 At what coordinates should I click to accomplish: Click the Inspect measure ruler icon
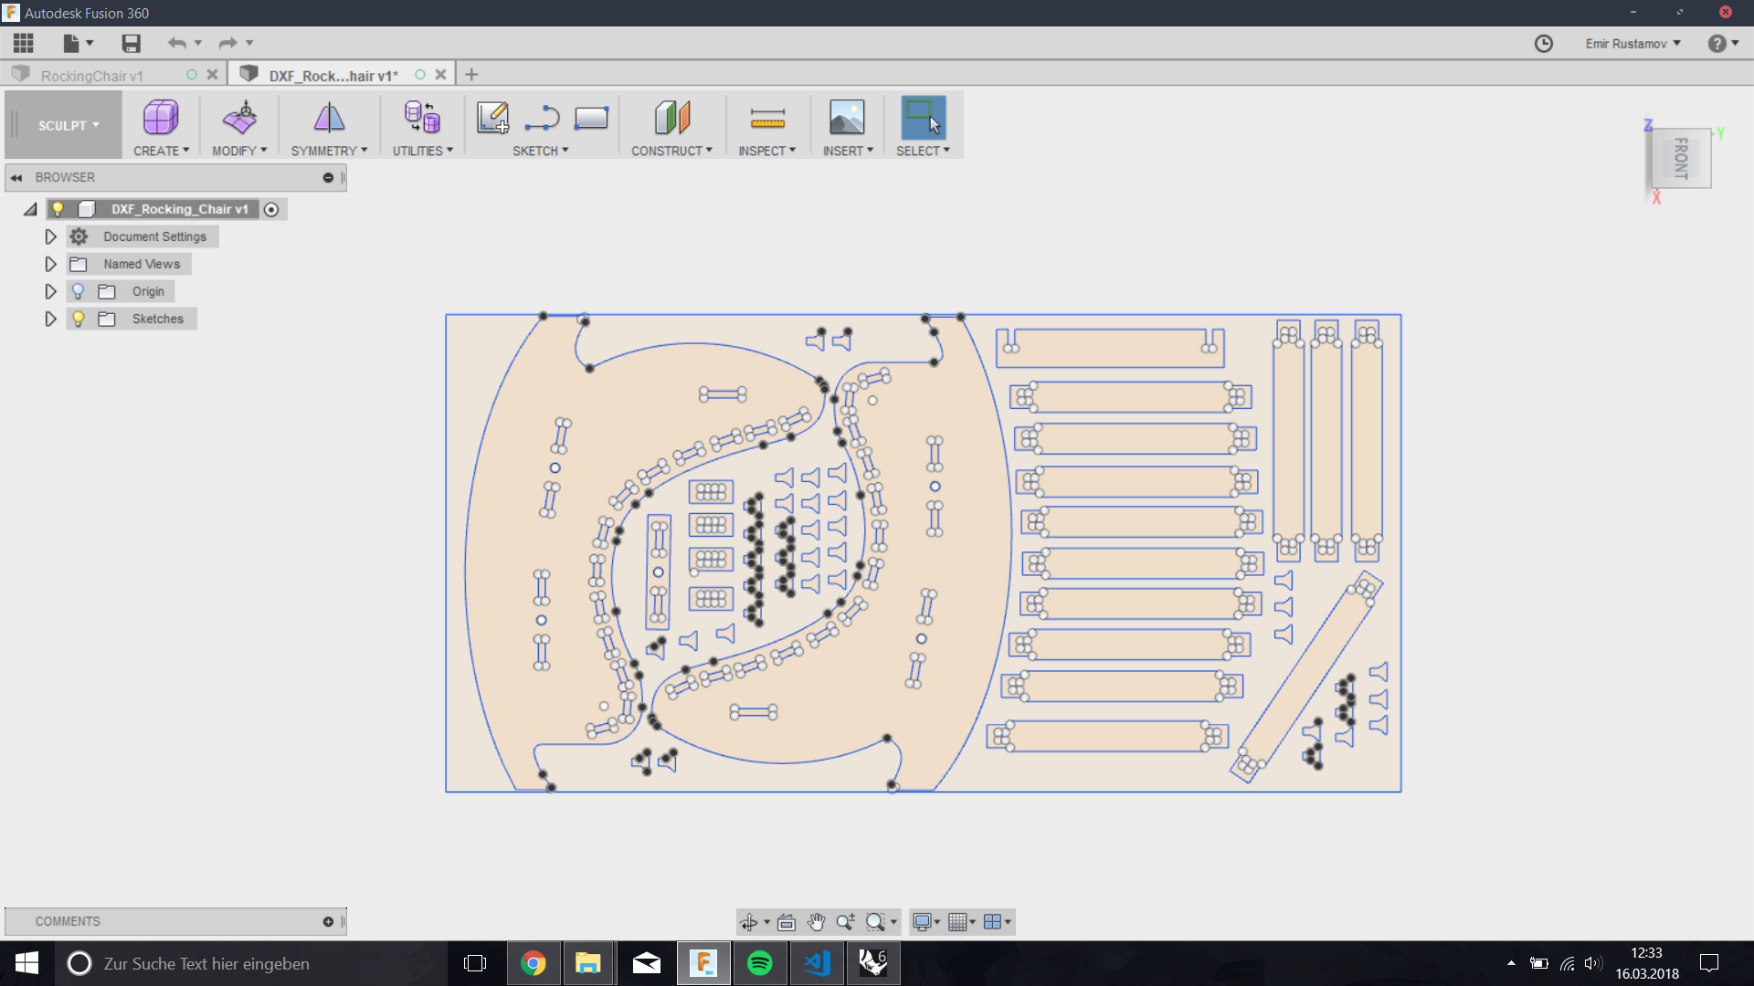(x=767, y=118)
